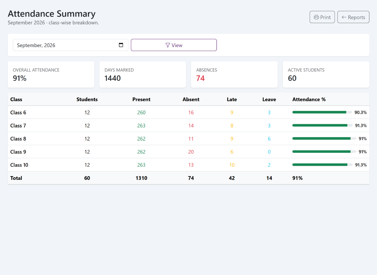This screenshot has height=275, width=377.
Task: Open the calendar picker icon in month field
Action: [121, 45]
